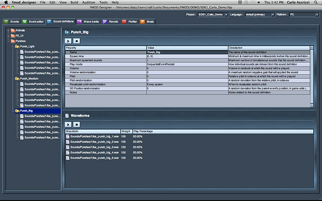Viewport: 322px width, 201px height.
Task: Click the Value column header
Action: click(187, 48)
